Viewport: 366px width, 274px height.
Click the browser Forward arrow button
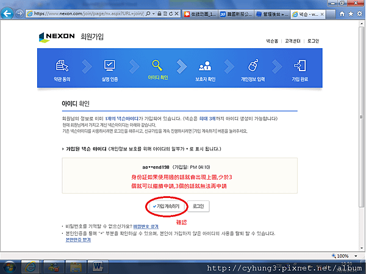(20, 14)
